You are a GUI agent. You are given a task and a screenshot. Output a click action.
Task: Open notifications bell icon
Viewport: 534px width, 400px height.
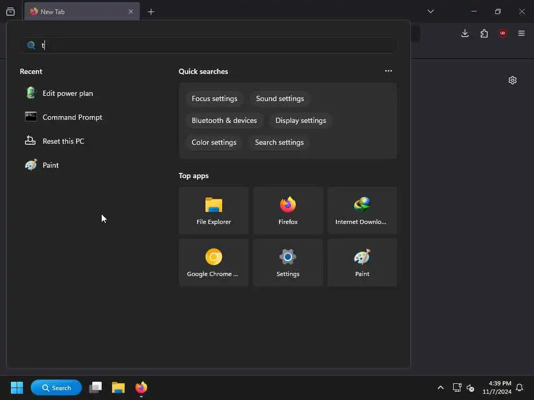[x=519, y=387]
